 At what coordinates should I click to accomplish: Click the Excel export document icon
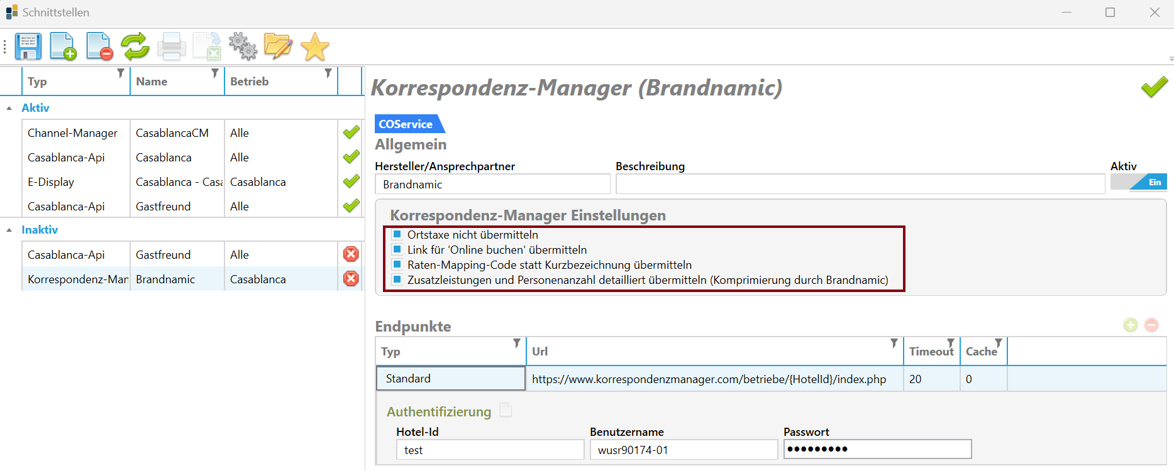pyautogui.click(x=207, y=46)
